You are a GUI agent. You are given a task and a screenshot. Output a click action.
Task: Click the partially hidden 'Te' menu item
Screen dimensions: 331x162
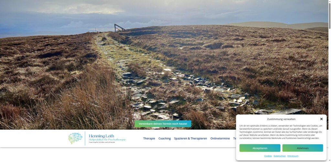[235, 138]
